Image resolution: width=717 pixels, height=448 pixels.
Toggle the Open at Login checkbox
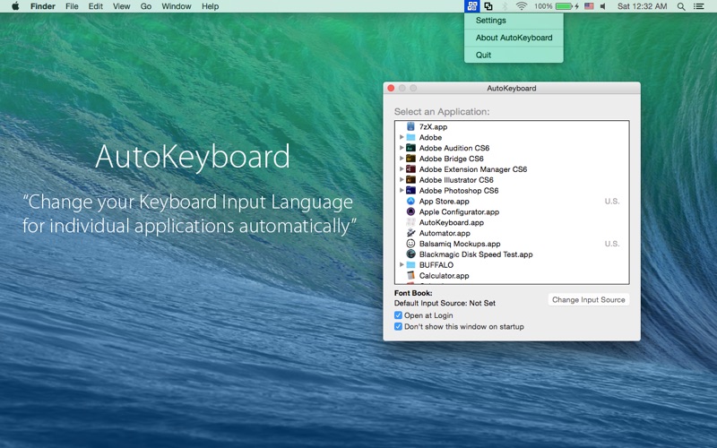(x=398, y=315)
